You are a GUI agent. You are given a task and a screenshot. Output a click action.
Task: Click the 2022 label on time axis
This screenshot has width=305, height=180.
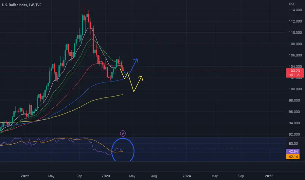pyautogui.click(x=25, y=176)
